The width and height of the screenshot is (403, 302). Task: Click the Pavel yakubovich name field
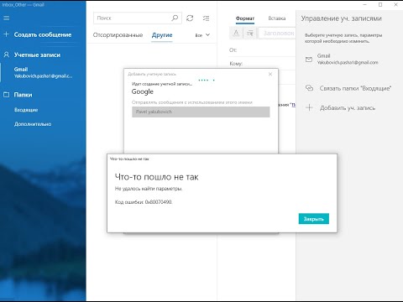201,112
